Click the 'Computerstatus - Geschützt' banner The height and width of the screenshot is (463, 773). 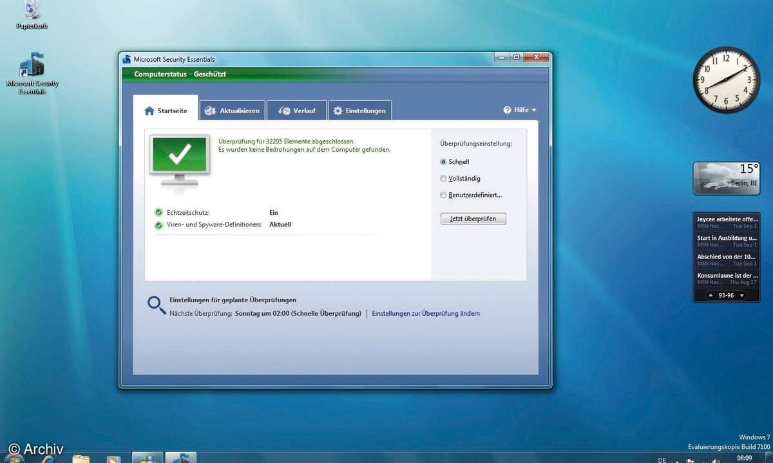click(x=335, y=74)
